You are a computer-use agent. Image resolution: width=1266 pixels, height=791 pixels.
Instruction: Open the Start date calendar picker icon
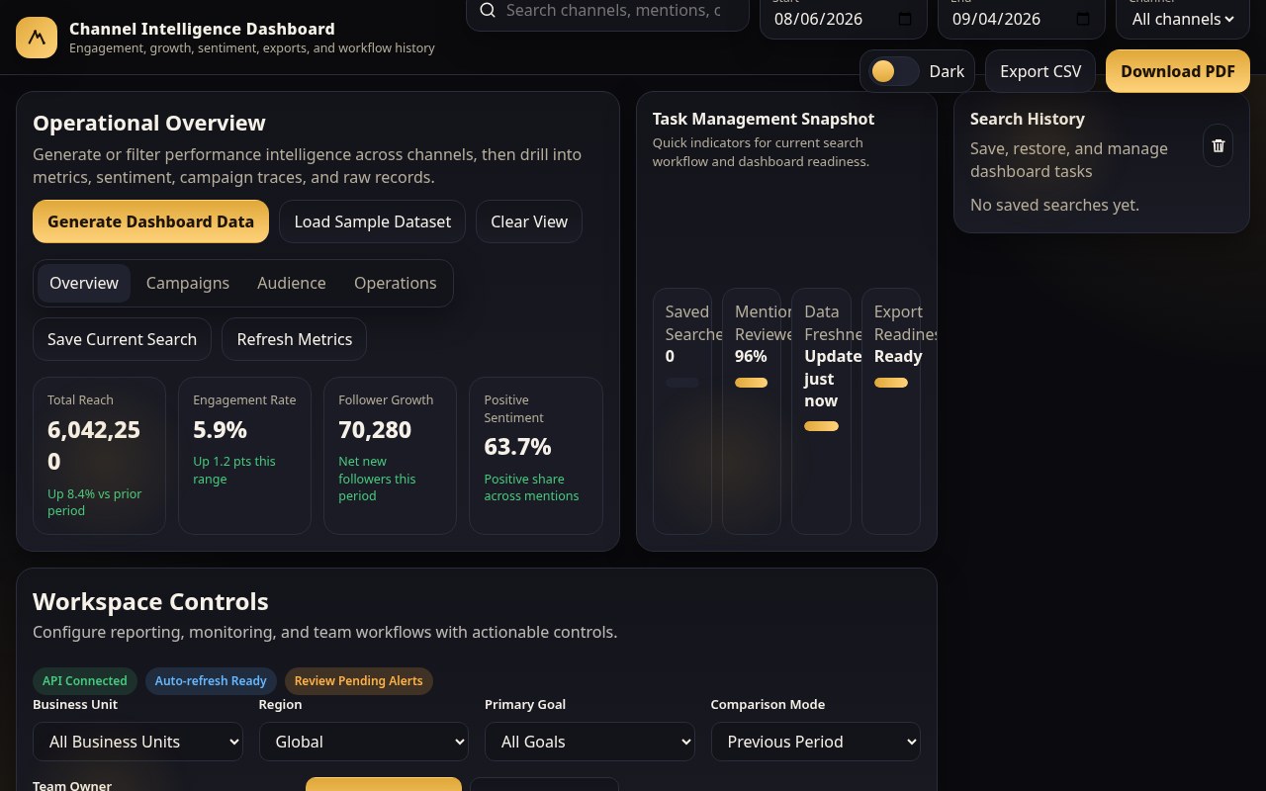(x=904, y=19)
